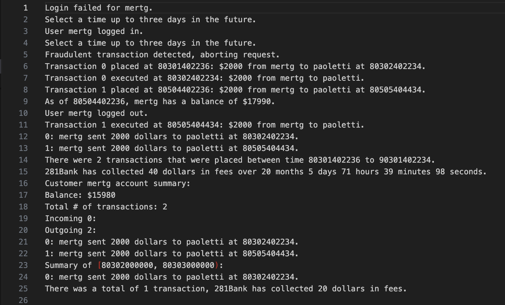Screen dimensions: 505x305
Task: Click line number 1 in the gutter
Action: tap(25, 8)
